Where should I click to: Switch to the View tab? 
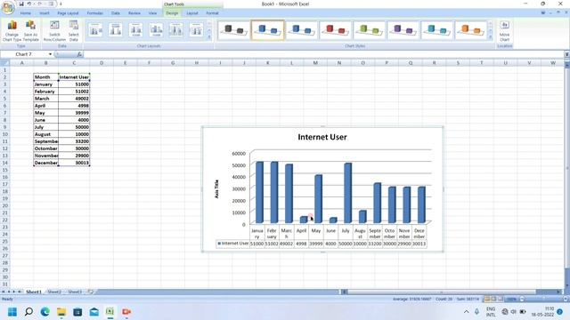(152, 13)
